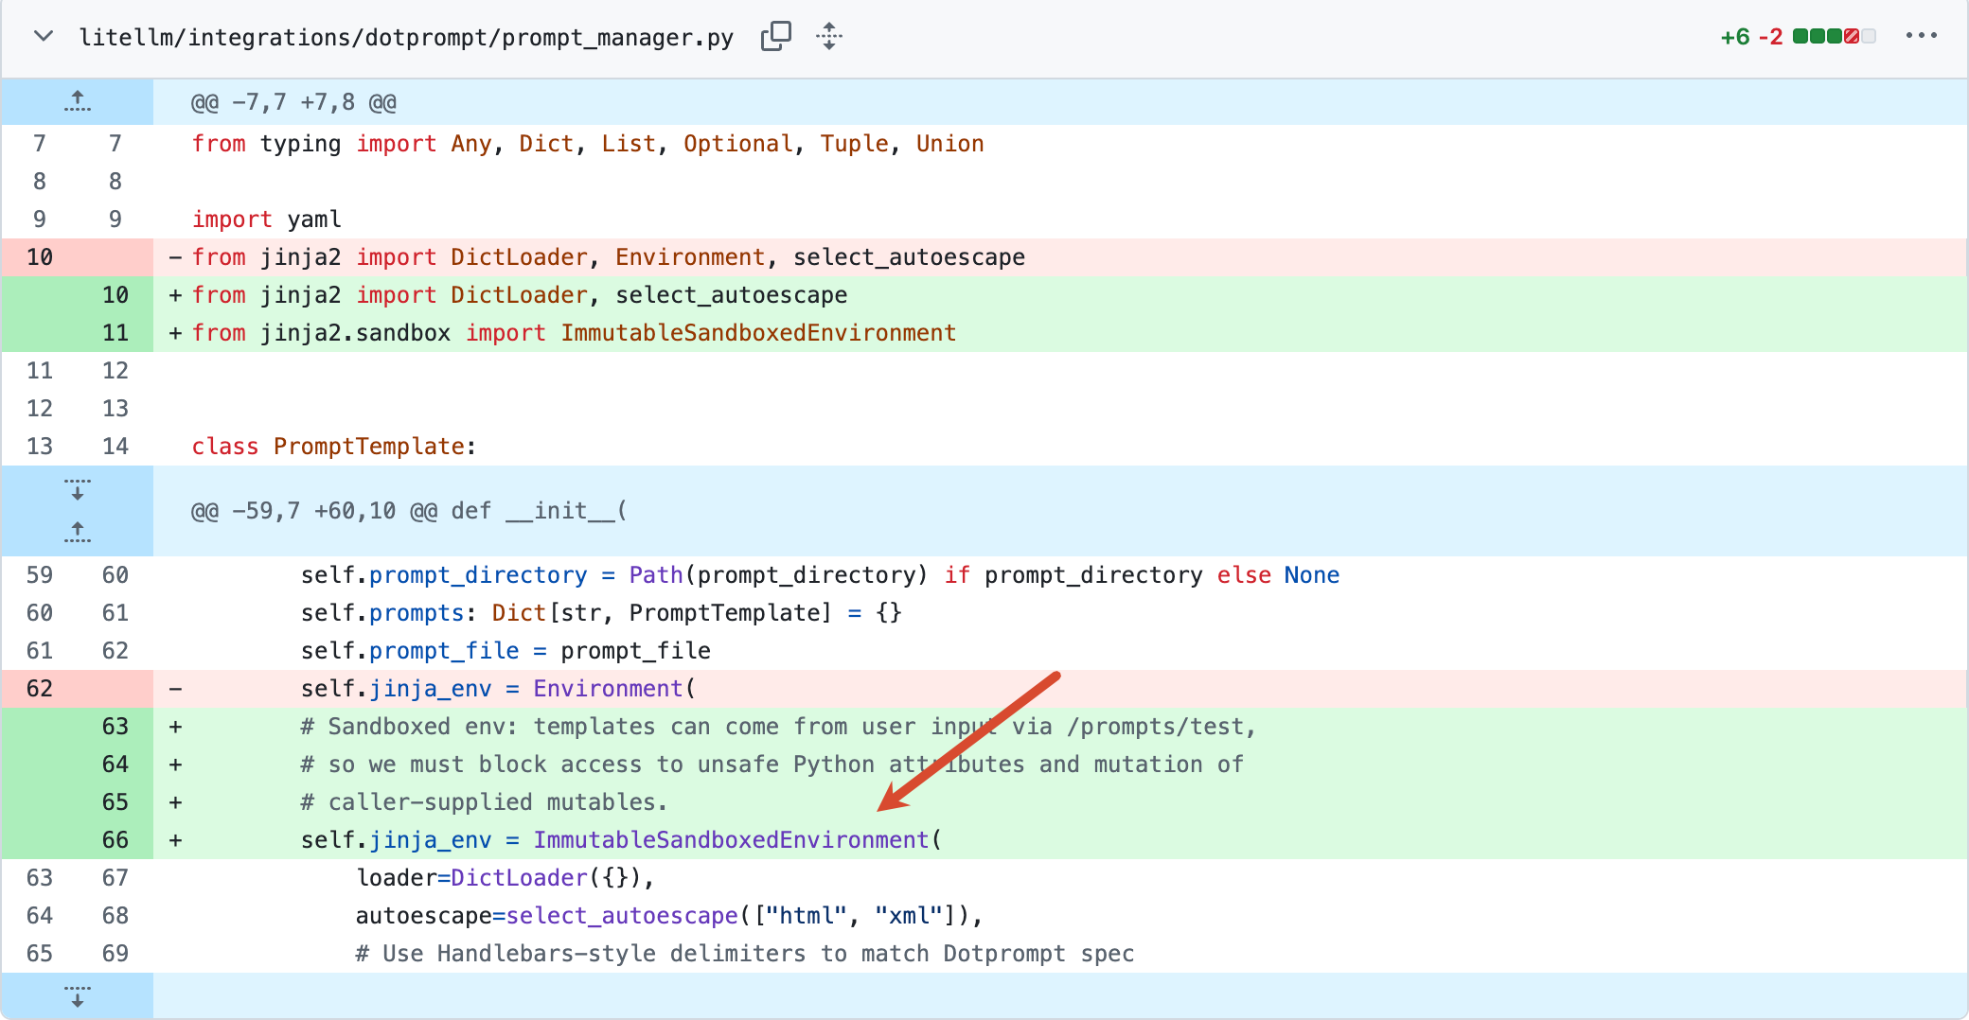Select deleted line 10 number in old column
The width and height of the screenshot is (1969, 1020).
pos(40,257)
